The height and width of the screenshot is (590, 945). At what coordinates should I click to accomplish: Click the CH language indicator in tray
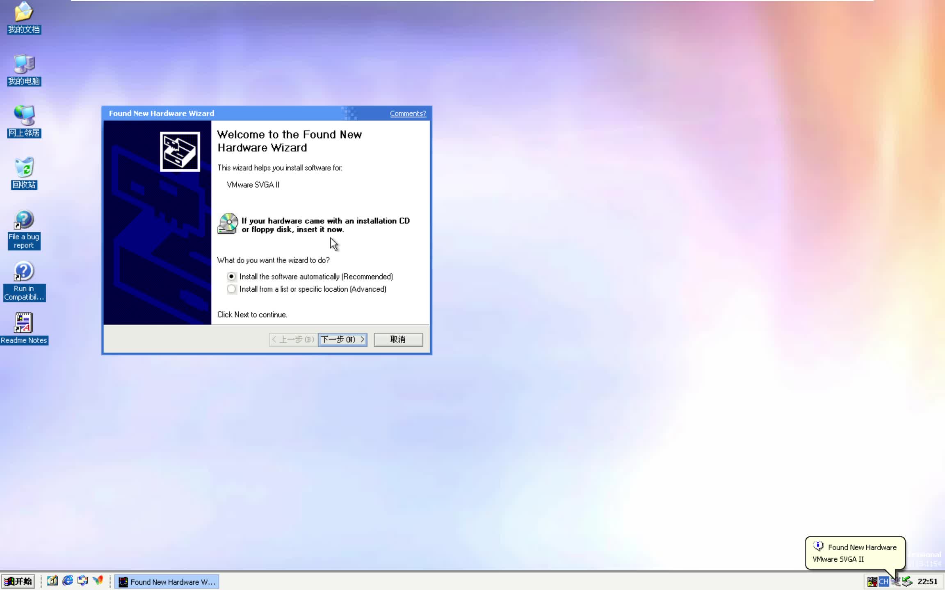(x=884, y=581)
